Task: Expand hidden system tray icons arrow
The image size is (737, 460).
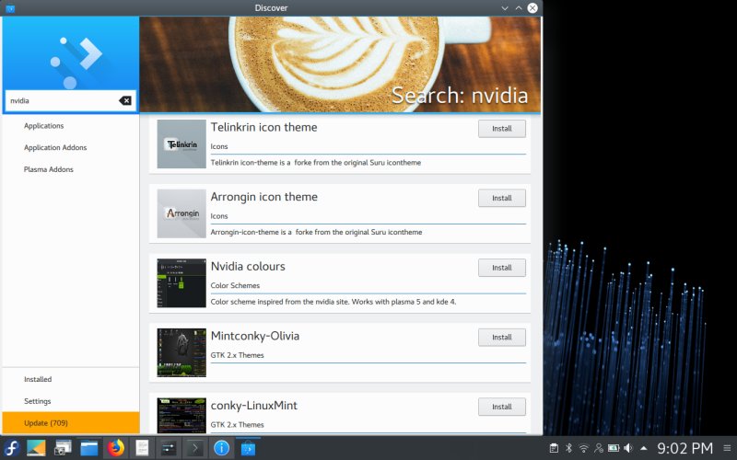Action: [643, 448]
